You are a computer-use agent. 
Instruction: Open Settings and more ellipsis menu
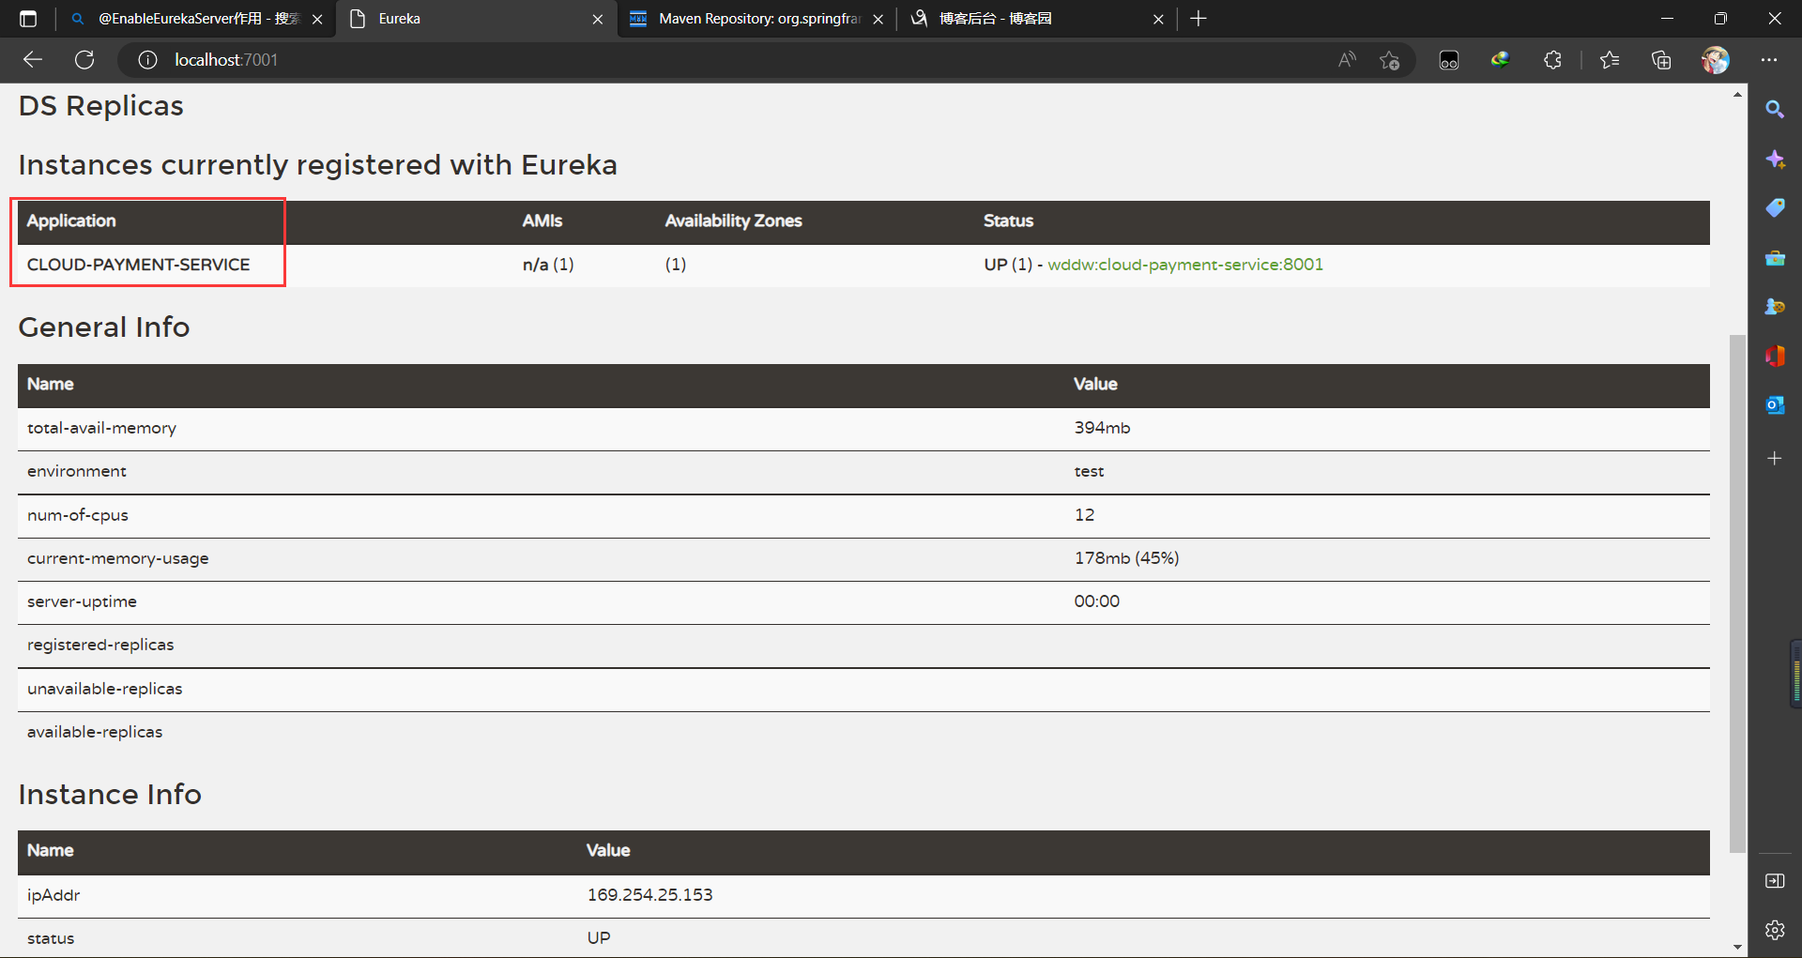tap(1769, 60)
